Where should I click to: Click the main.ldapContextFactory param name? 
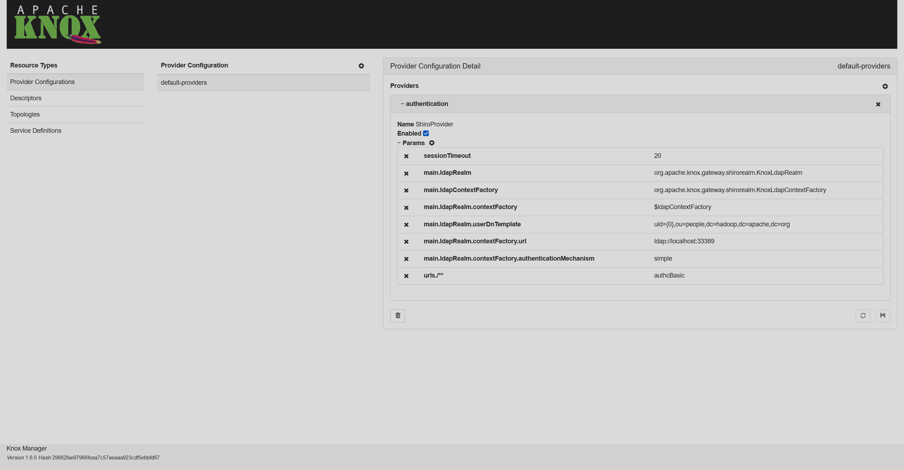tap(461, 190)
